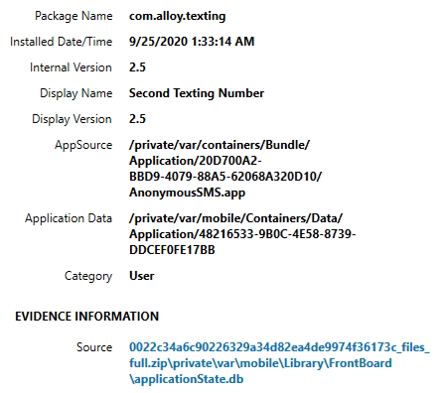Screen dimensions: 446x393
Task: Select the Display Version value 2.5
Action: tap(137, 119)
